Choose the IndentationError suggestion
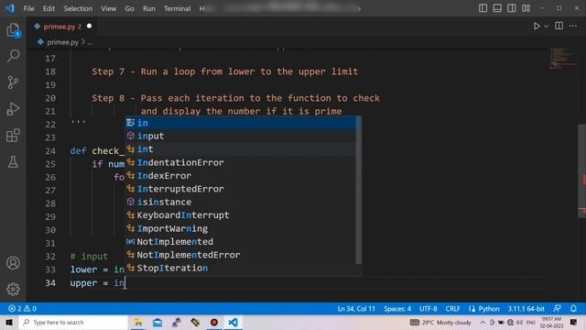The width and height of the screenshot is (586, 330). [x=240, y=162]
